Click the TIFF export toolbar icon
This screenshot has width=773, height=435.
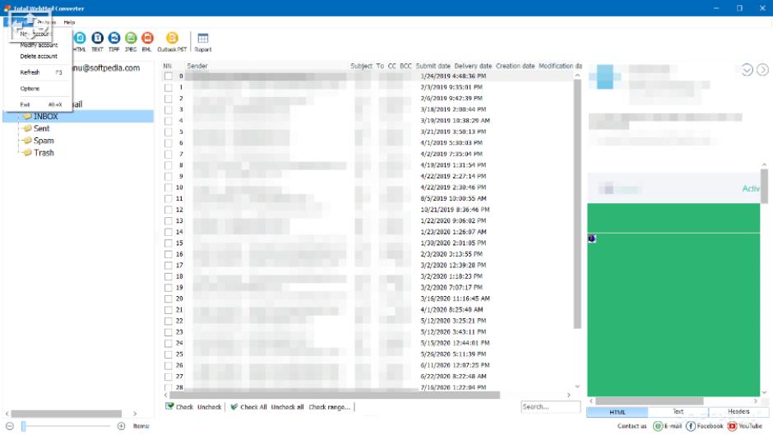coord(114,39)
